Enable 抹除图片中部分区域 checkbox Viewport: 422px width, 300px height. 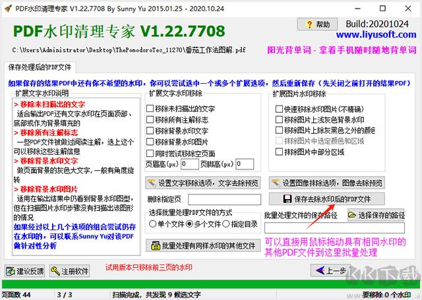(310, 152)
